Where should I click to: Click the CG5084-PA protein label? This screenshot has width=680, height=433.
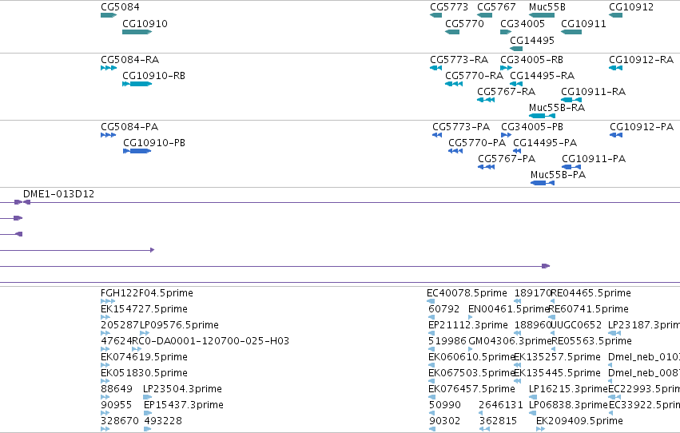tap(129, 127)
